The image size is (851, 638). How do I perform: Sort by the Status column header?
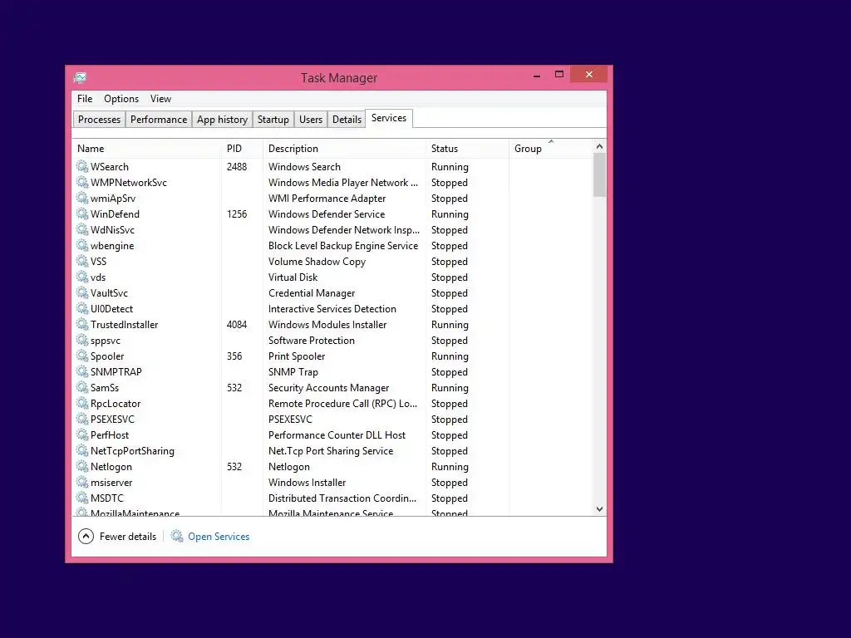pyautogui.click(x=467, y=149)
